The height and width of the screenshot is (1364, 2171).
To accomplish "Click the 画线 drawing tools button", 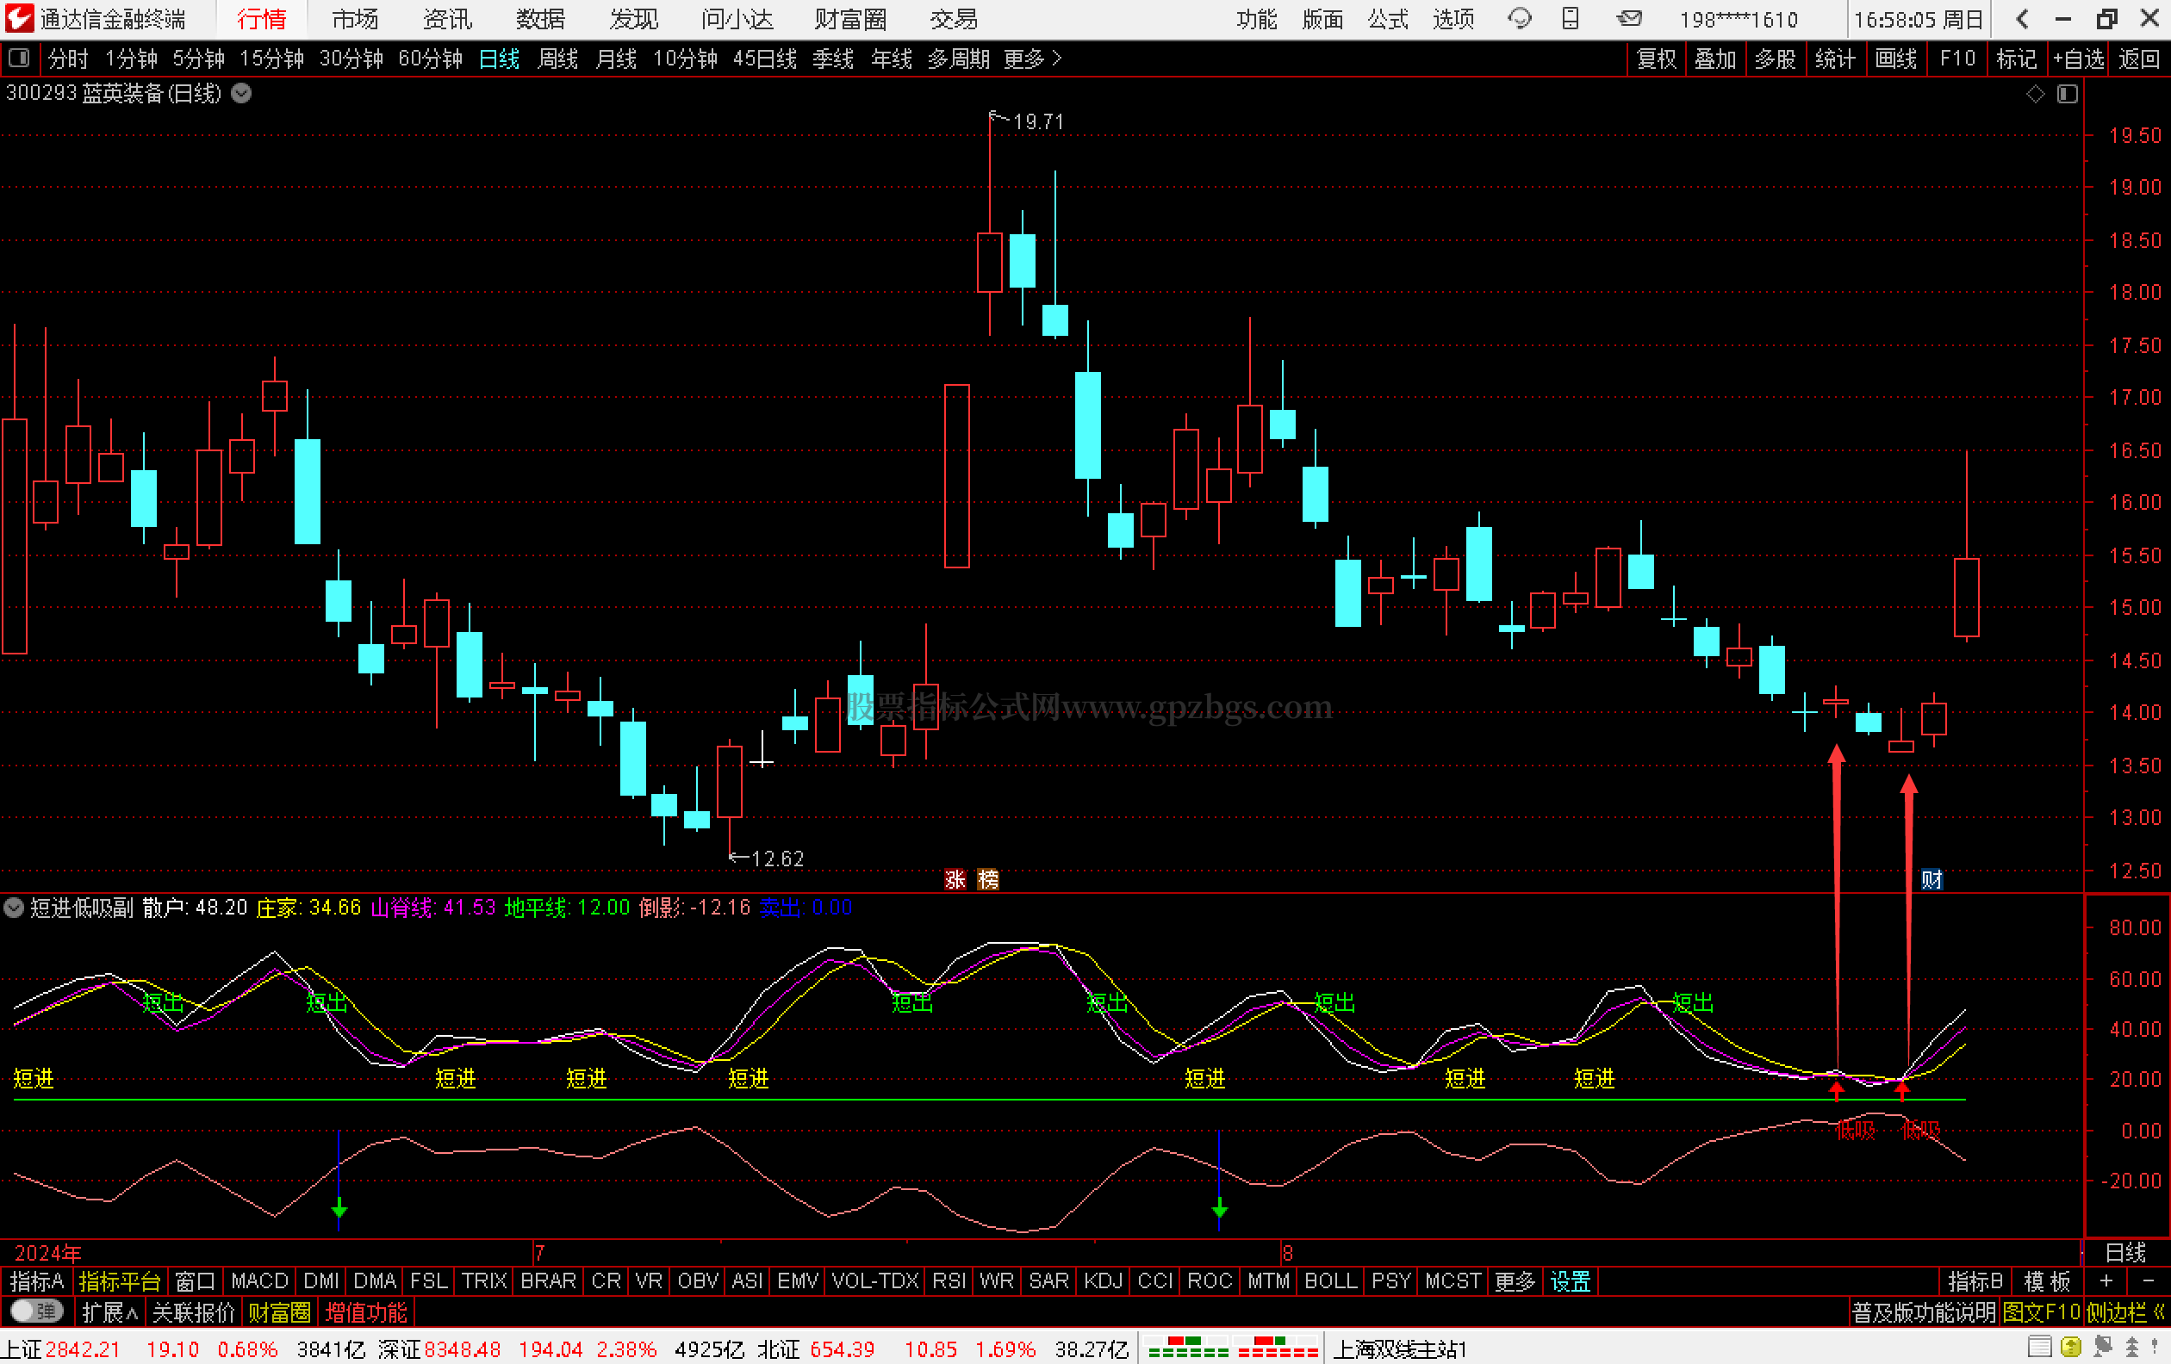I will coord(1896,59).
